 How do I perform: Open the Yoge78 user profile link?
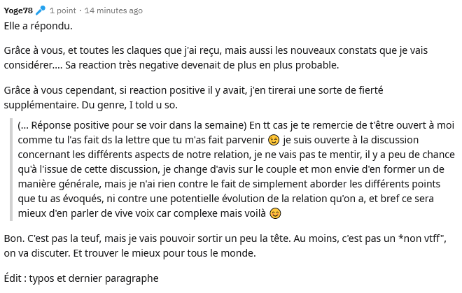tap(18, 10)
